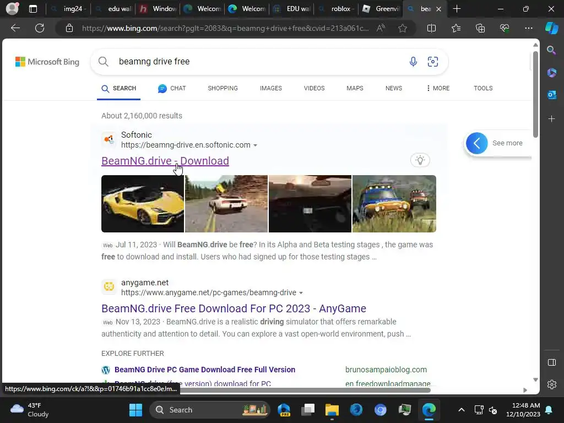Viewport: 564px width, 423px height.
Task: Open brunosampaioblog.com link
Action: click(386, 370)
